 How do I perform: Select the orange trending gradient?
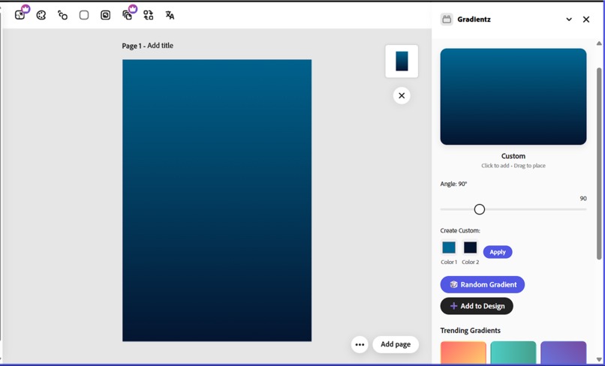[x=463, y=352]
